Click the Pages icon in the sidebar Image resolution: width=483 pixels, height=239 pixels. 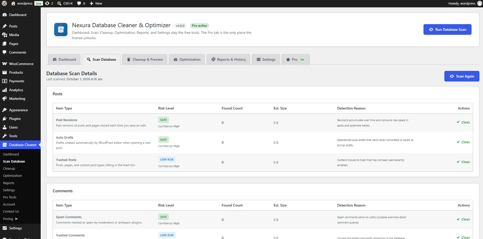click(x=5, y=44)
